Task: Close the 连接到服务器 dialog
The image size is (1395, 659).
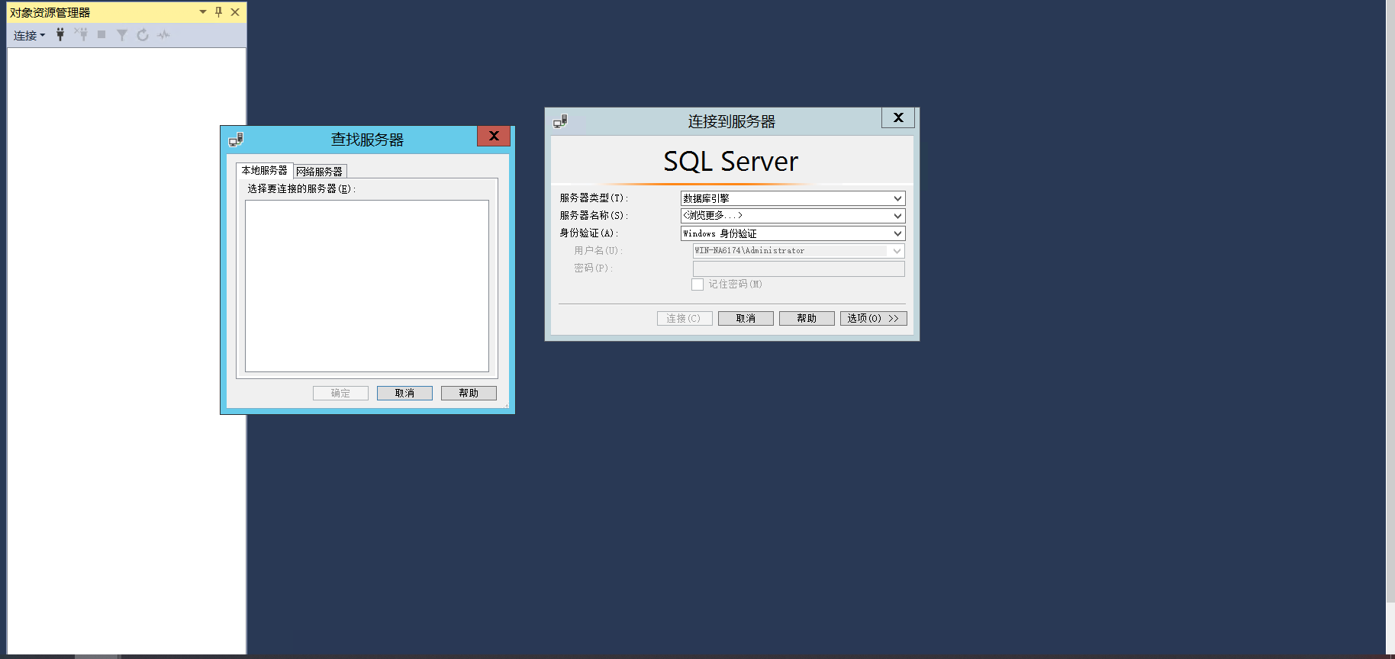Action: click(x=898, y=117)
